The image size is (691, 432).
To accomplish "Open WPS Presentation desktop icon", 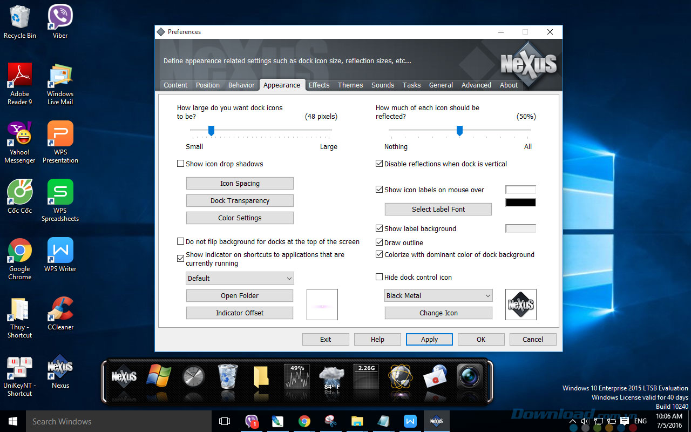I will [60, 142].
